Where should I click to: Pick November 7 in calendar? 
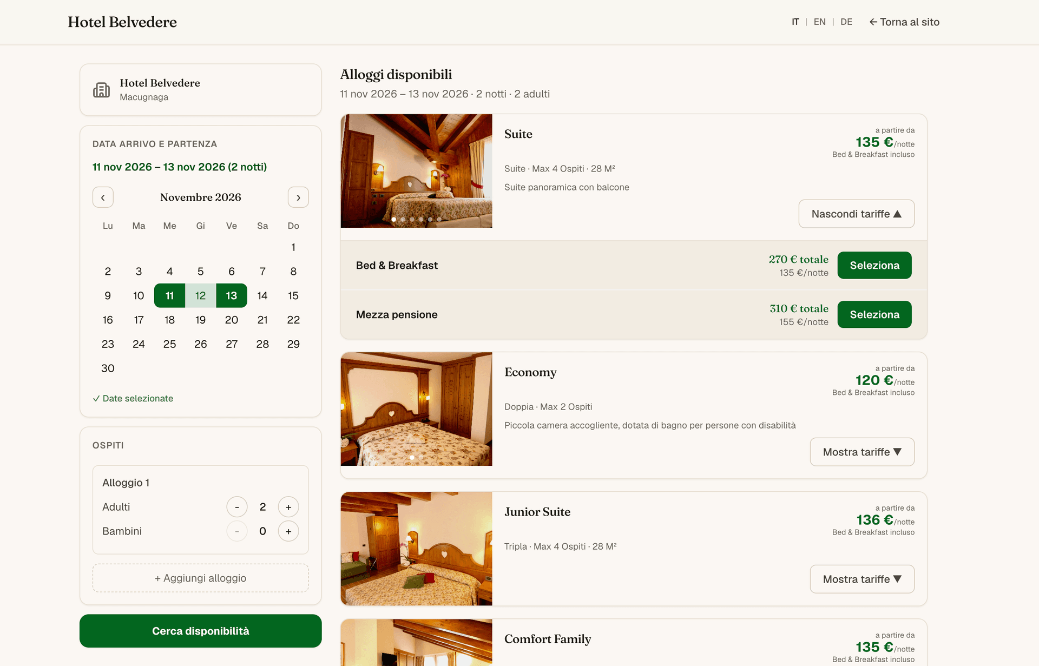pos(262,272)
